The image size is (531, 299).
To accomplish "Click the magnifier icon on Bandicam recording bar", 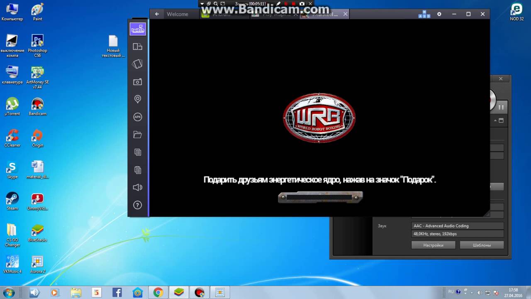I will click(216, 4).
